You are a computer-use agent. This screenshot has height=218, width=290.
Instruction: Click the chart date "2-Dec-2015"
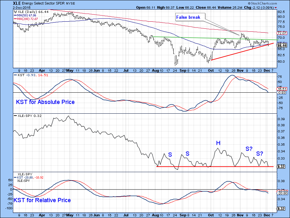[22, 8]
